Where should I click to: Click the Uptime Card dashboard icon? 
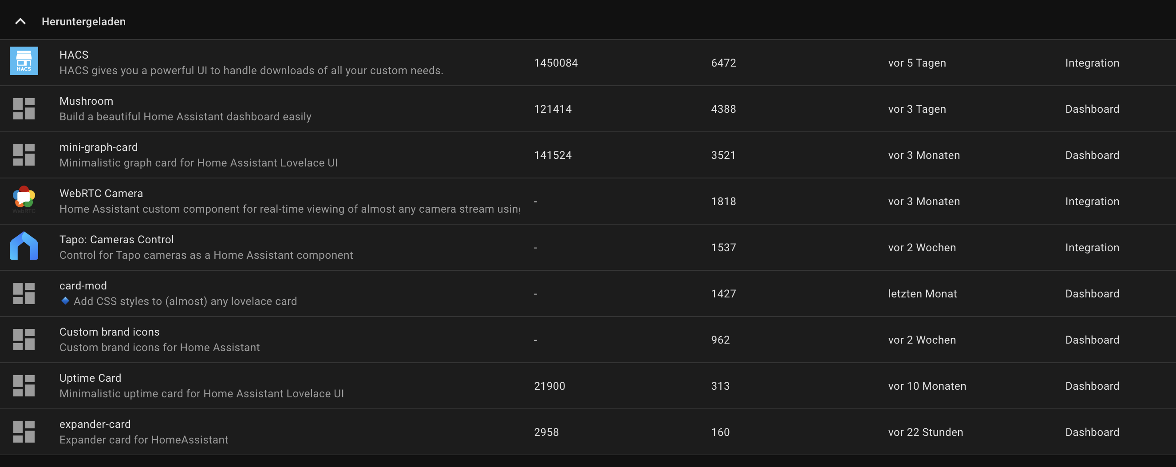click(x=24, y=385)
